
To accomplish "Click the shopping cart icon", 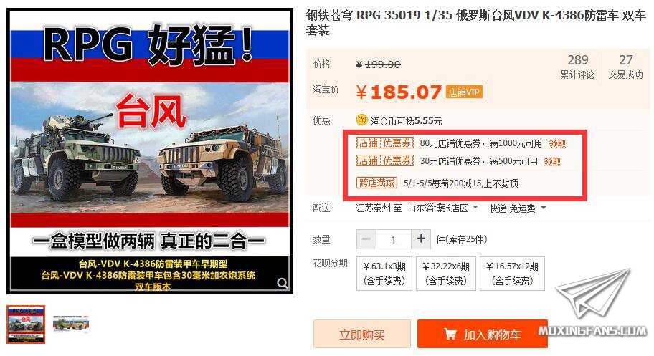I will coord(450,334).
